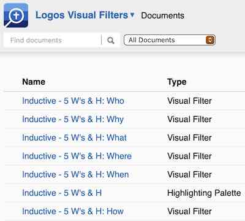Viewport: 245px width, 221px height.
Task: Open Inductive - 5 W's & H: How
Action: [x=73, y=211]
